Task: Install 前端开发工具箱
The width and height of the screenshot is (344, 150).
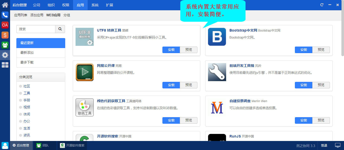Action: coord(304,85)
